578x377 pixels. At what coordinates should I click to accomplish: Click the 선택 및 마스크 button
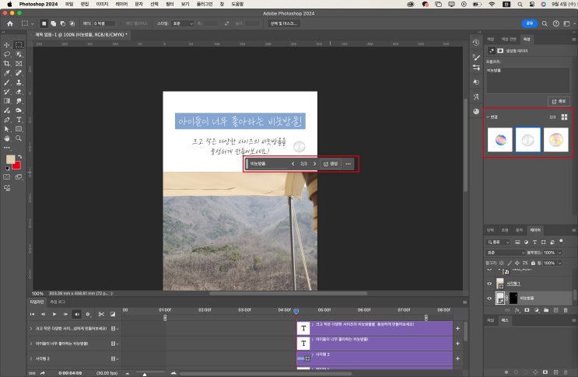[x=284, y=23]
